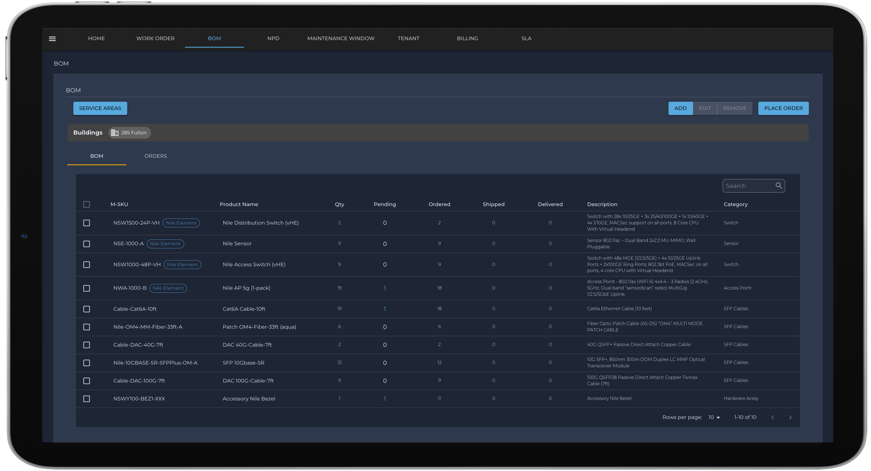Click the search magnifier icon
Viewport: 871px width, 471px height.
(x=778, y=186)
